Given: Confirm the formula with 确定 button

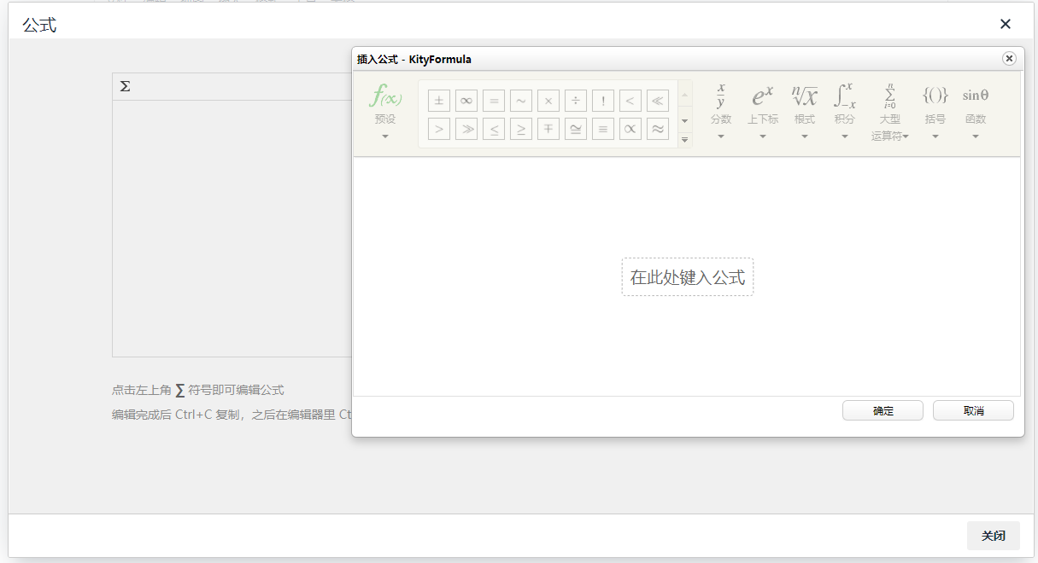Looking at the screenshot, I should point(883,410).
